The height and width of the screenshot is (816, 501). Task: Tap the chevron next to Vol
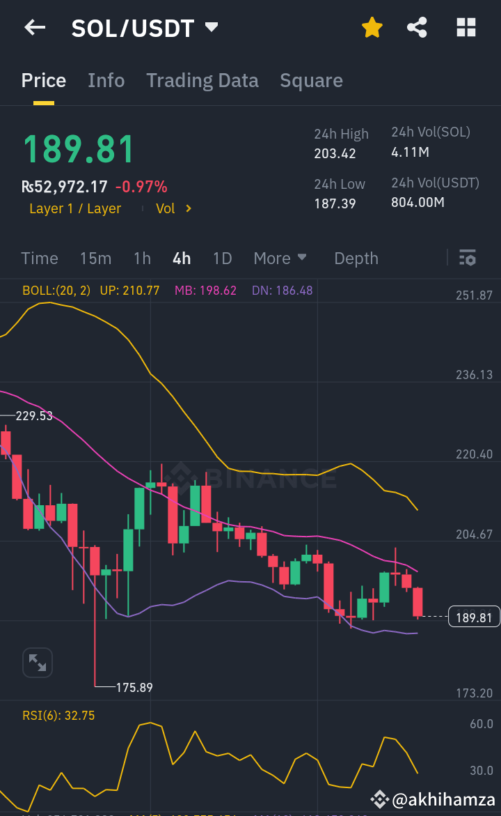[189, 208]
